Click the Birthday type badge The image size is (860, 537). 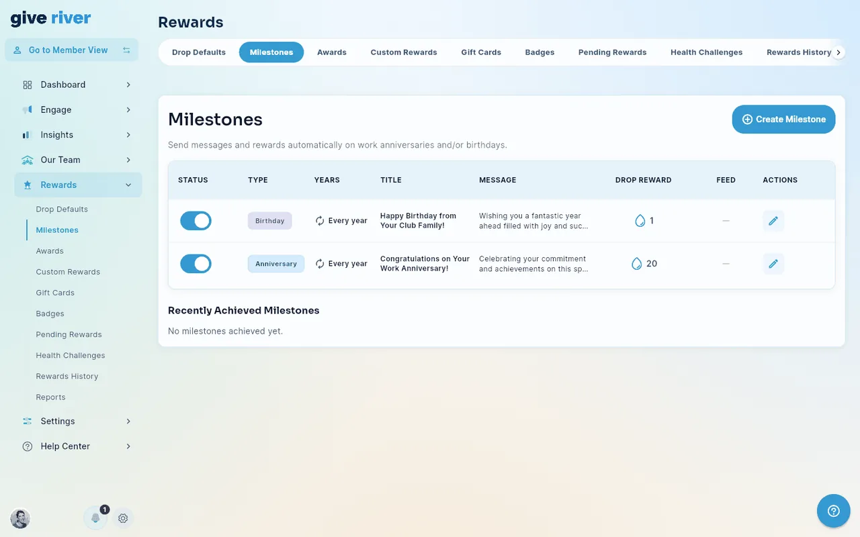point(270,221)
